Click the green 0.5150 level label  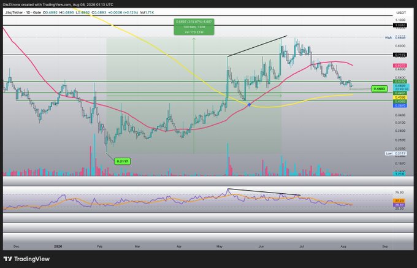400,82
